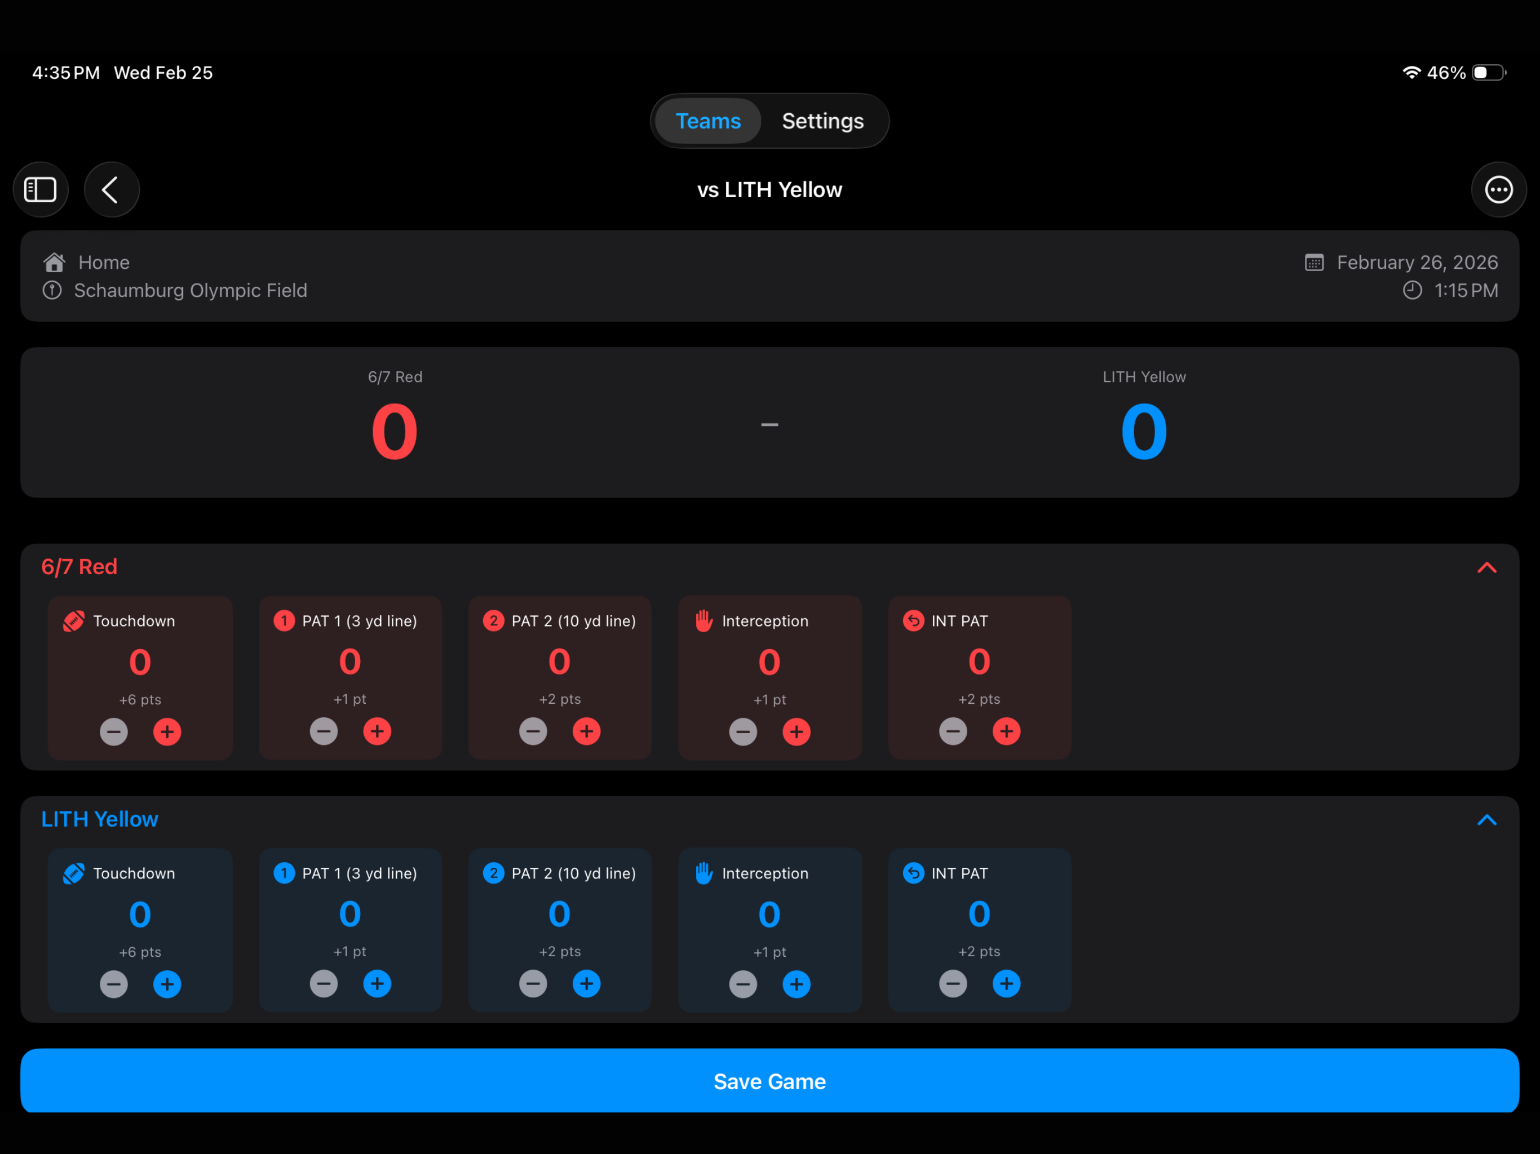
Task: Add a Touchdown for 6/7 Red
Action: (167, 731)
